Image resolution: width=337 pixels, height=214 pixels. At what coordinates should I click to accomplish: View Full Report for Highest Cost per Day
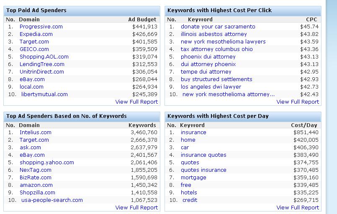point(298,208)
